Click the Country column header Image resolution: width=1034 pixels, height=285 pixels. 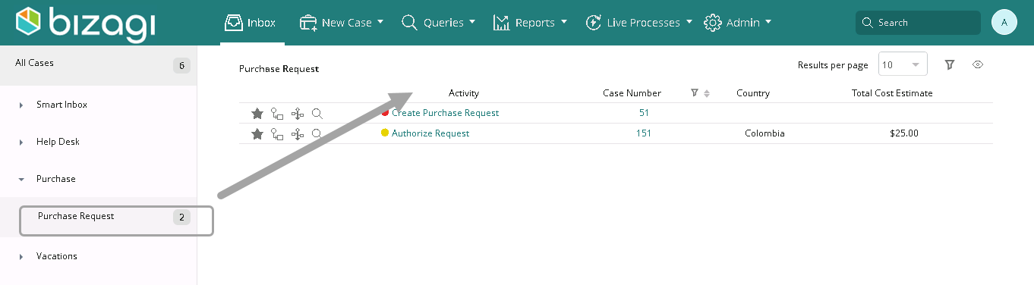tap(753, 93)
